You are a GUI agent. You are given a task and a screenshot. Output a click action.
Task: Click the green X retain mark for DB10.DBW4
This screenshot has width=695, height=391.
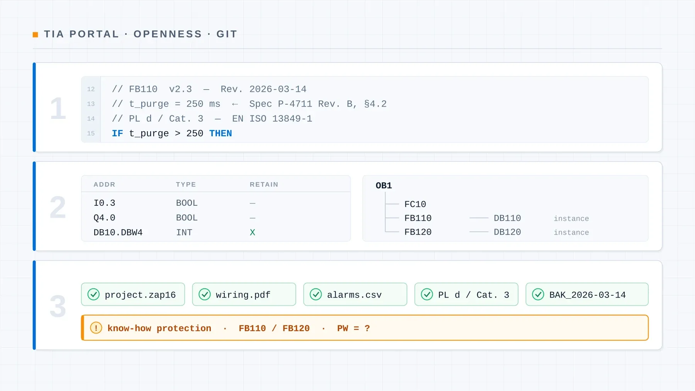[x=253, y=232]
